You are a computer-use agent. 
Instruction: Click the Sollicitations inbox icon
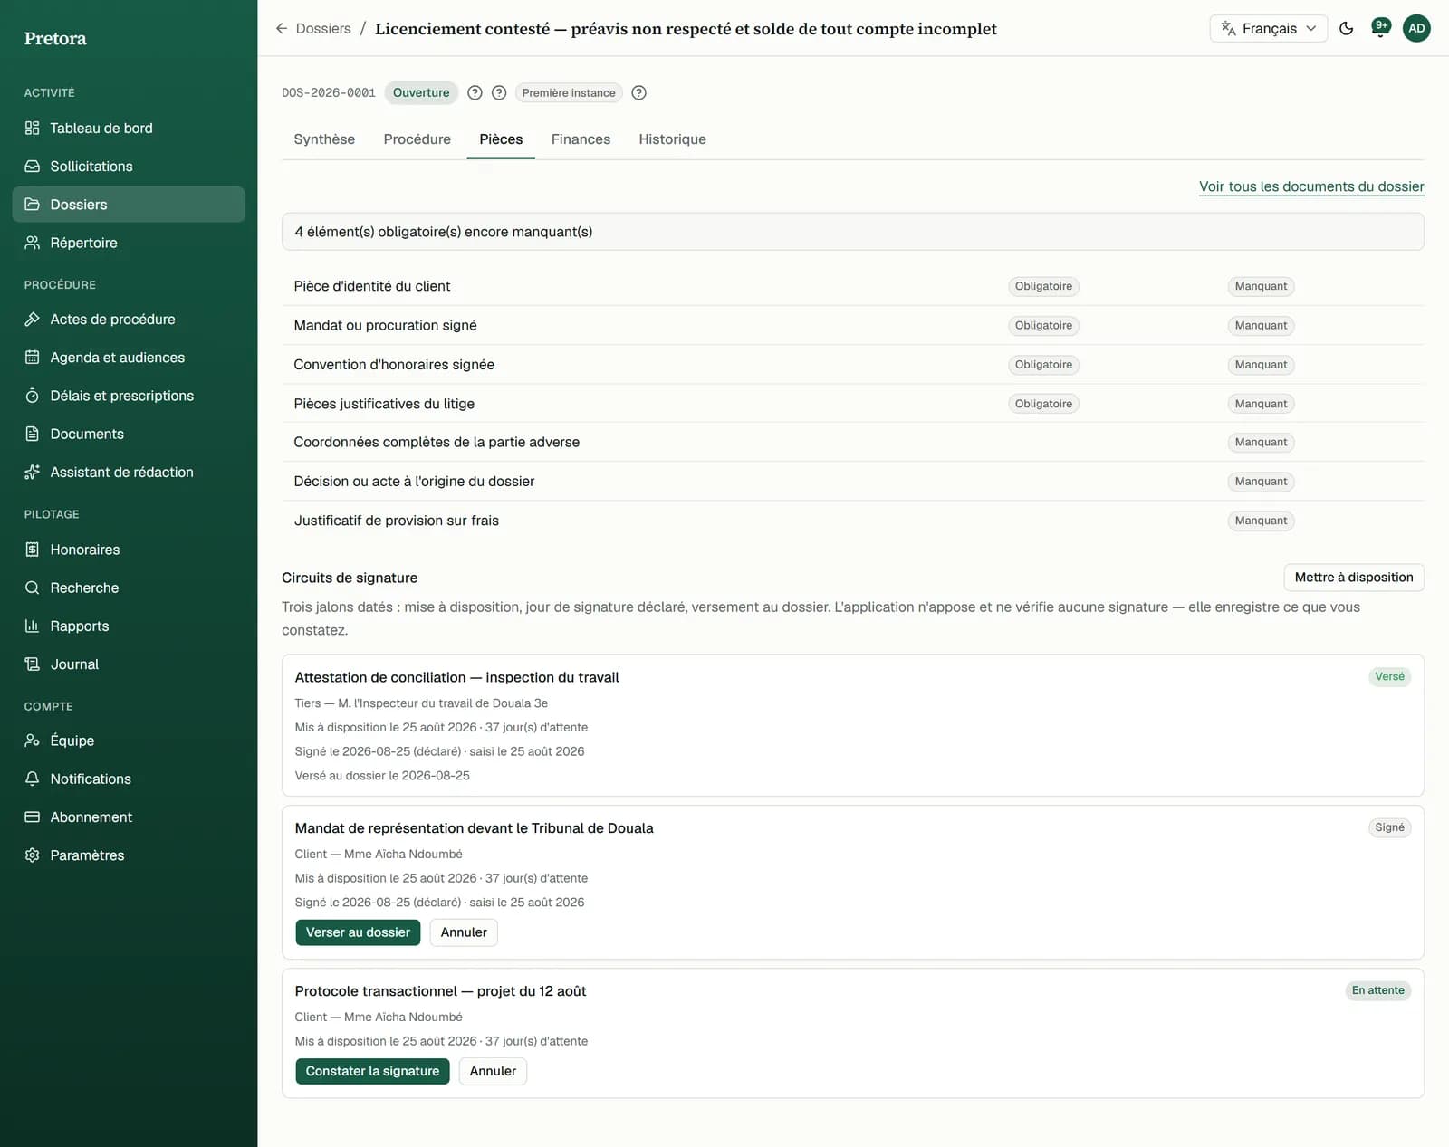pyautogui.click(x=32, y=167)
